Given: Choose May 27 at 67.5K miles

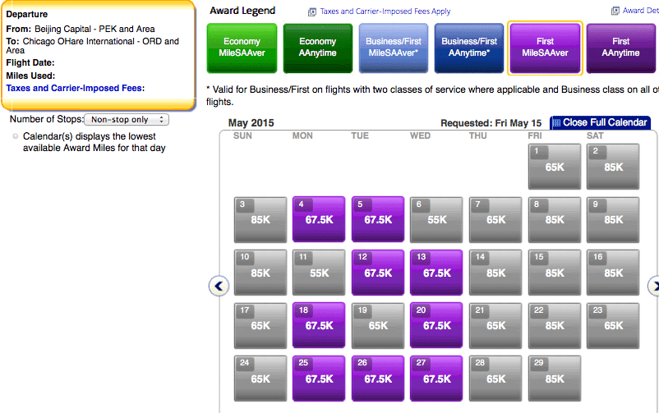Looking at the screenshot, I should [x=436, y=379].
